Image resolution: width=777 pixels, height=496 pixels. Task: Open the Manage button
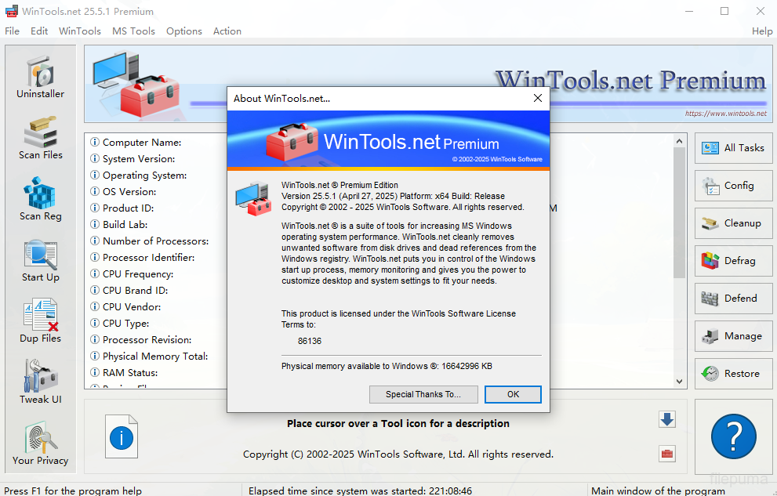[x=733, y=336]
